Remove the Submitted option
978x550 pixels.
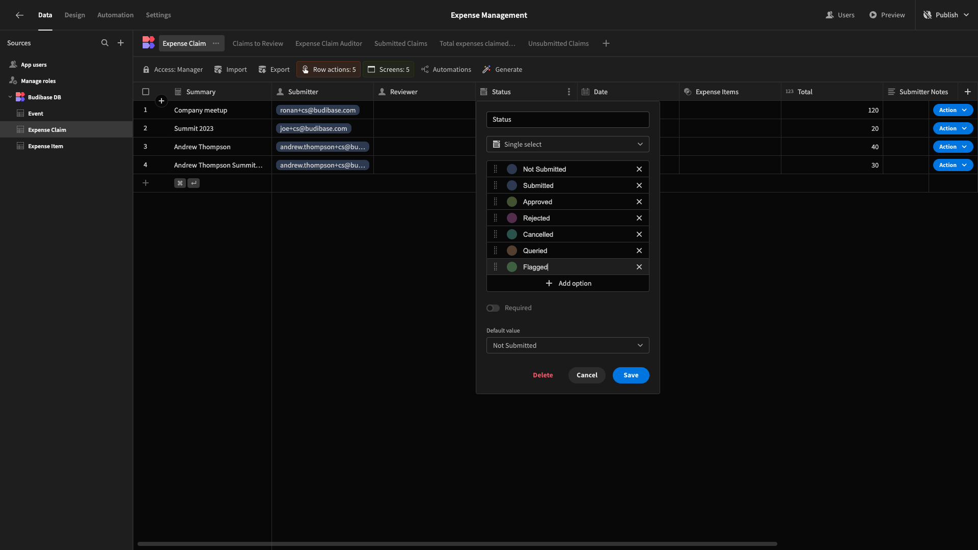coord(639,185)
